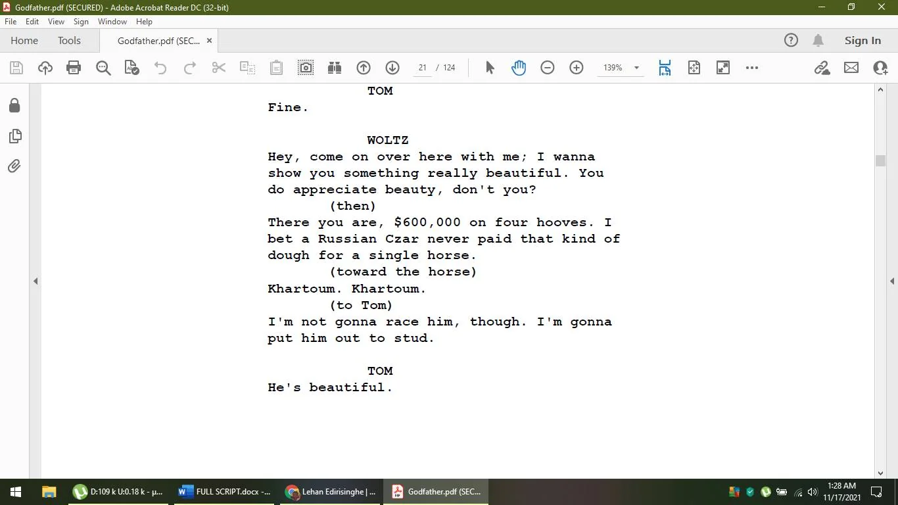Open the Sign menu

click(81, 22)
